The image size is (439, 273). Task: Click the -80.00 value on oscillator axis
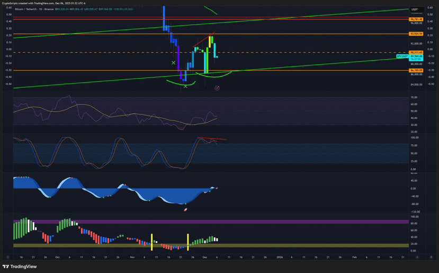click(414, 204)
